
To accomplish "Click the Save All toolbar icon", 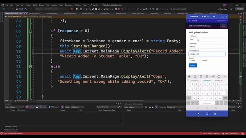I will point(22,9).
